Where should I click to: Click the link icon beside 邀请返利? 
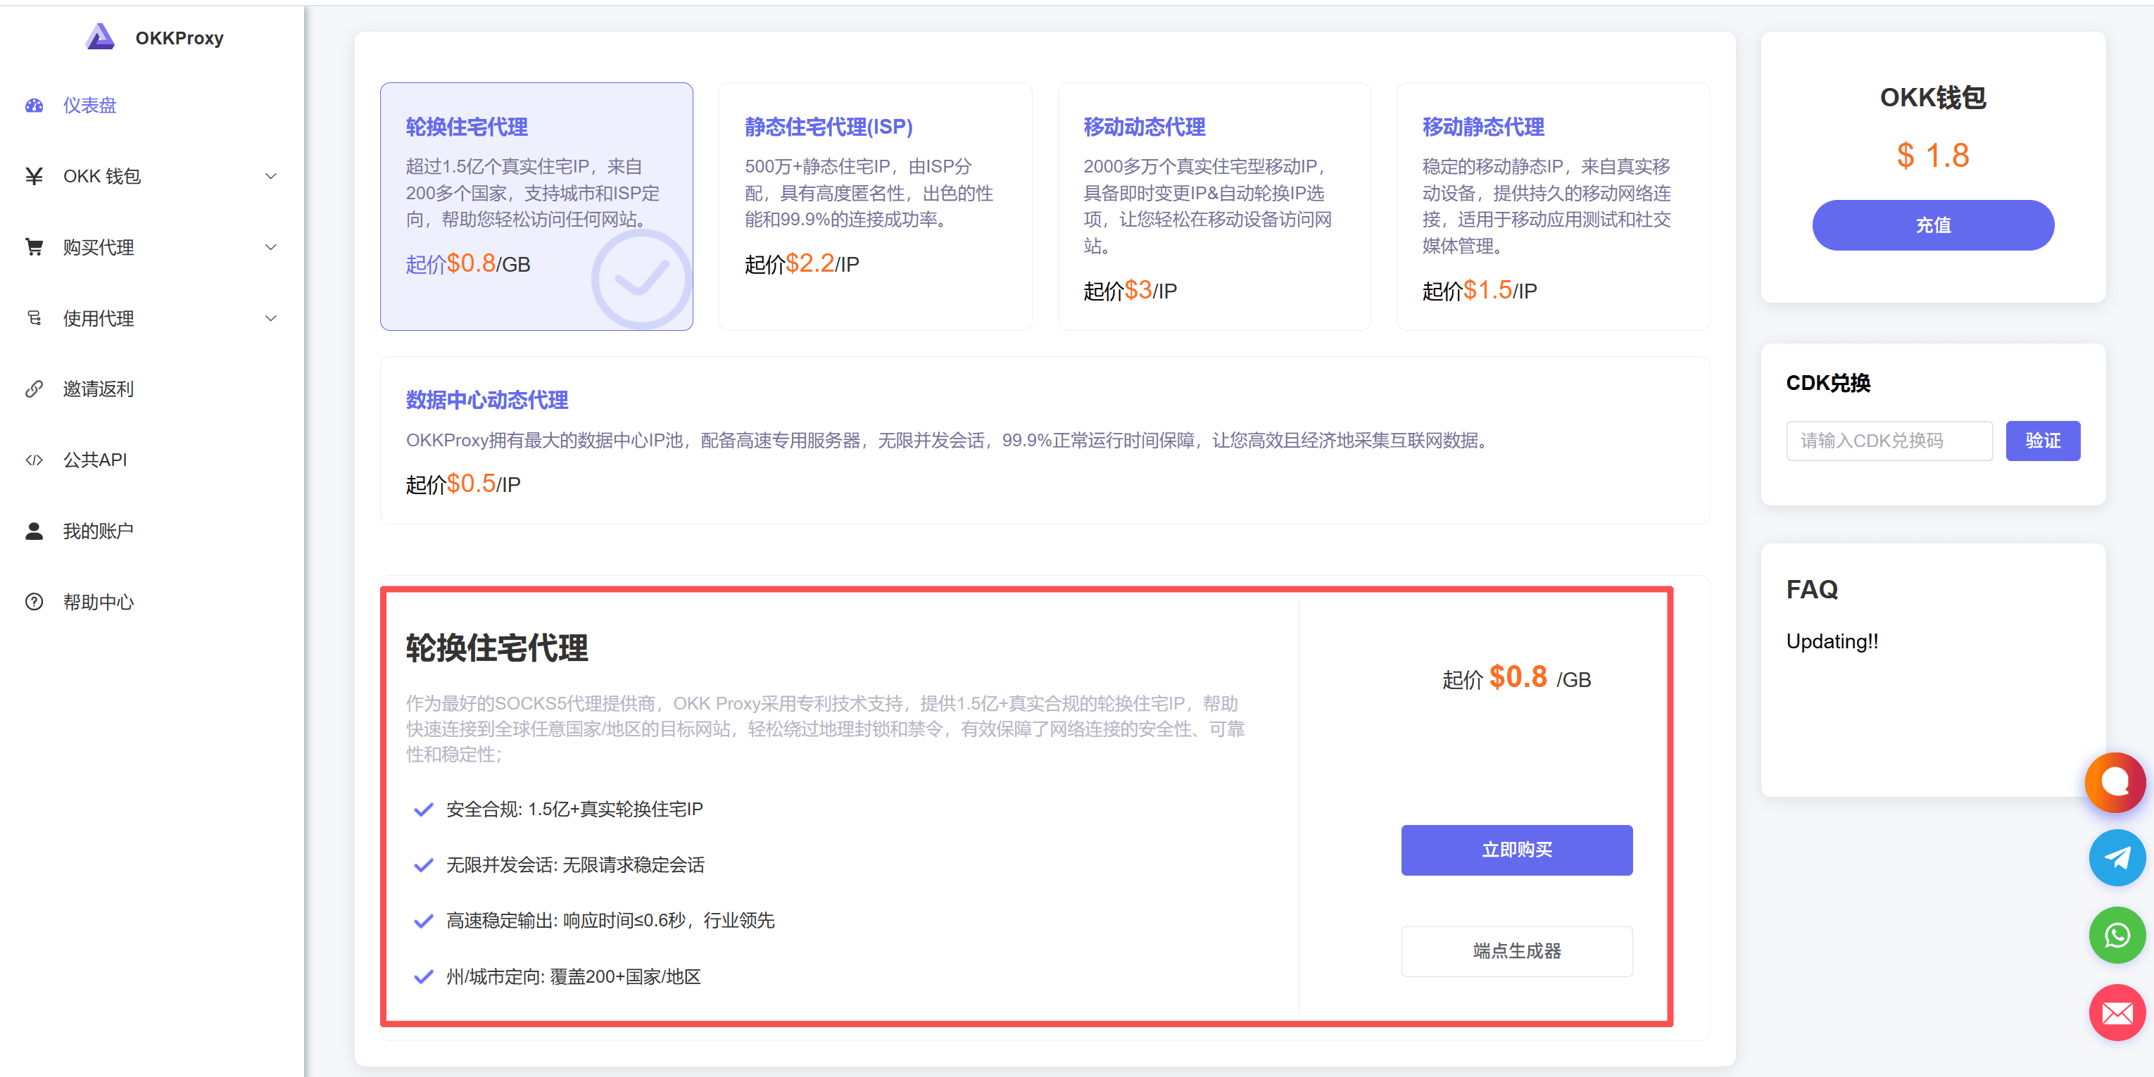click(34, 389)
